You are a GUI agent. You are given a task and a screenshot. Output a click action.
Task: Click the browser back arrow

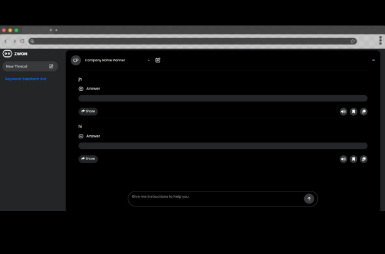click(6, 41)
